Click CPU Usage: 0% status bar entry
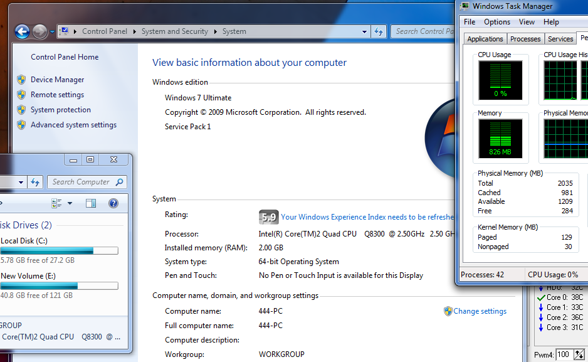This screenshot has width=588, height=362. (x=553, y=275)
